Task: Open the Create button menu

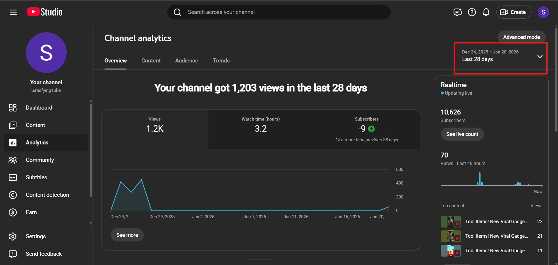Action: tap(513, 12)
